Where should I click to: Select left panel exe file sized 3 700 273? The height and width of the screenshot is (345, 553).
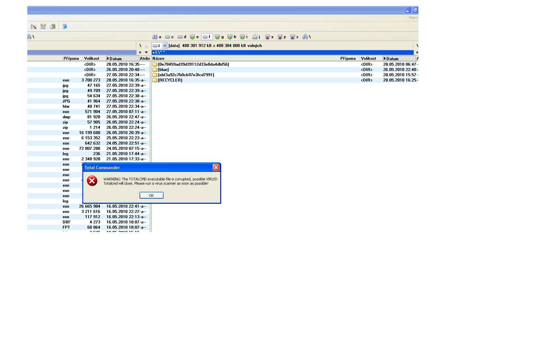pos(89,80)
